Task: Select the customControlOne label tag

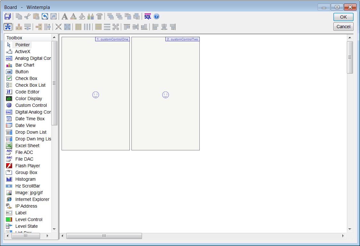Action: 113,39
